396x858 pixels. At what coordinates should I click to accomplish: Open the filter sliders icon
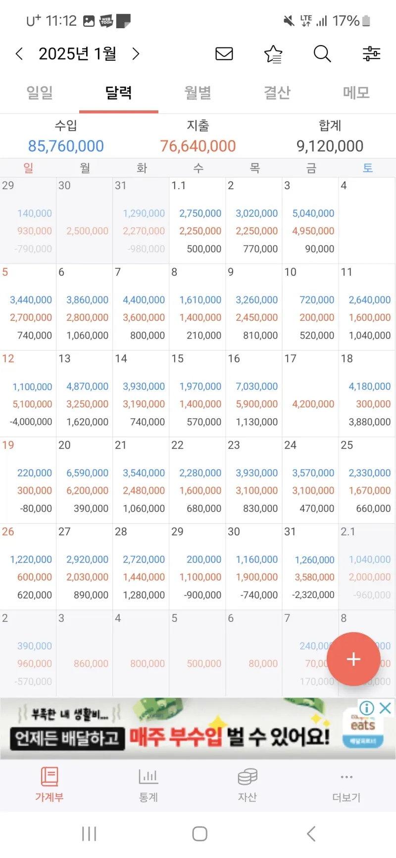pos(371,53)
